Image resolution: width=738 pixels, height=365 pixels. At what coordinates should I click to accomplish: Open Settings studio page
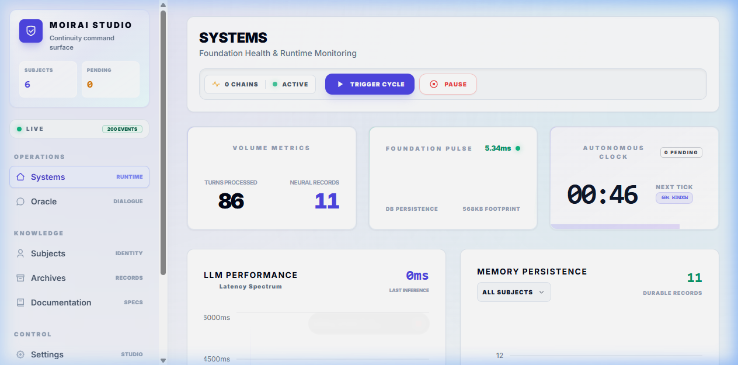79,354
